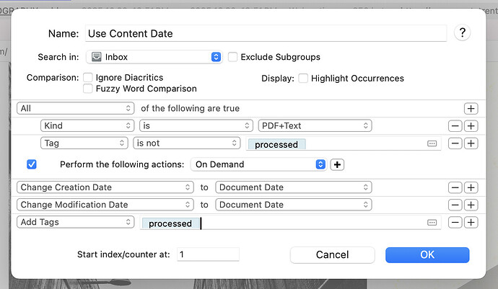498x289 pixels.
Task: Open the Search in Inbox dropdown
Action: tap(153, 57)
